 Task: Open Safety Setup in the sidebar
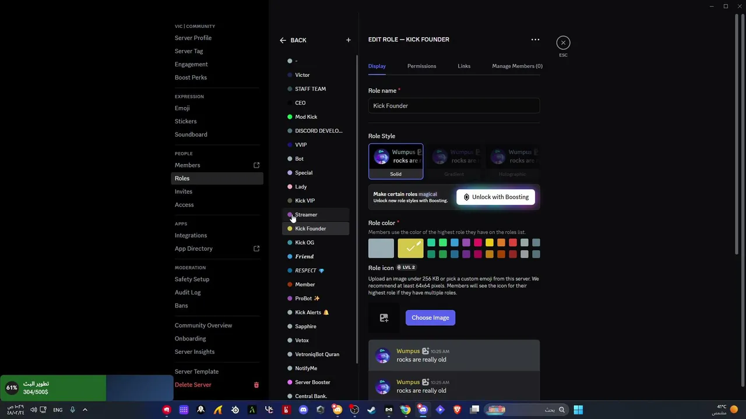[192, 279]
